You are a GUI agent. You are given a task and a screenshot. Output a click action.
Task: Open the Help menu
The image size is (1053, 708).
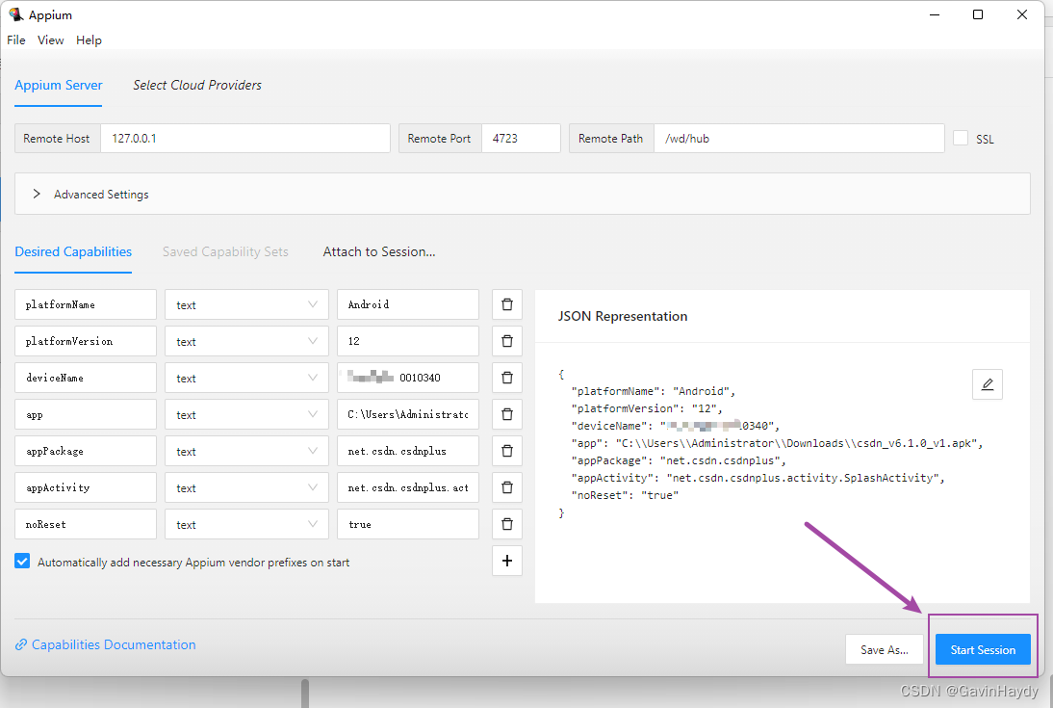point(89,40)
